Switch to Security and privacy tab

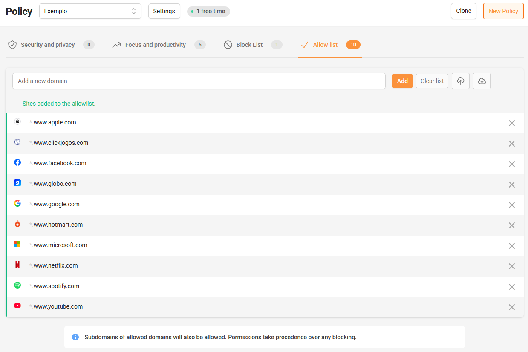pos(47,45)
